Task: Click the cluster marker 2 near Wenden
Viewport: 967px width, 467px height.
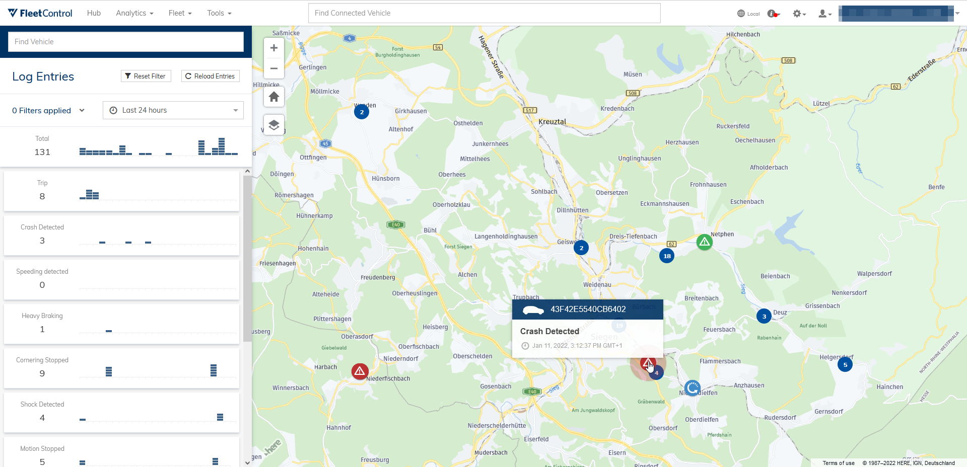Action: (x=362, y=112)
